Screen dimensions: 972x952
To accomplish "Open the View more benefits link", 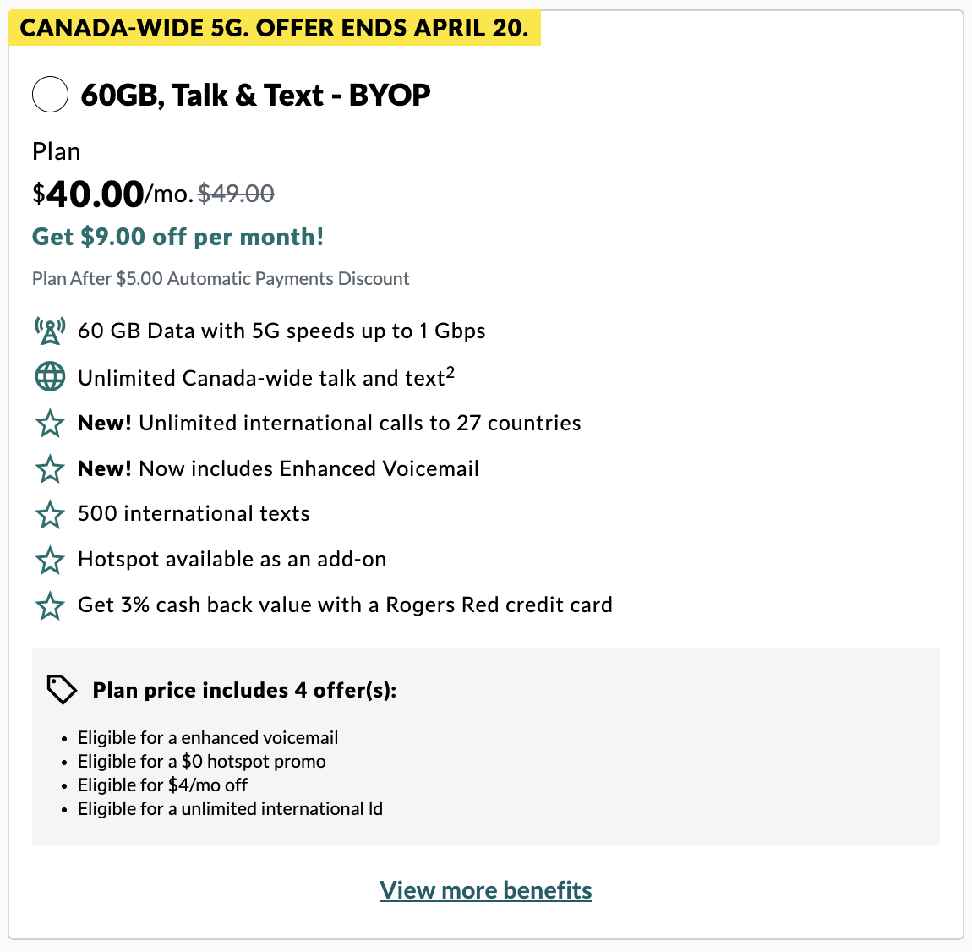I will [x=486, y=890].
